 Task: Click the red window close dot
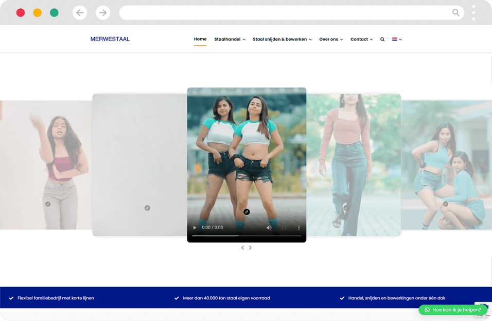21,13
